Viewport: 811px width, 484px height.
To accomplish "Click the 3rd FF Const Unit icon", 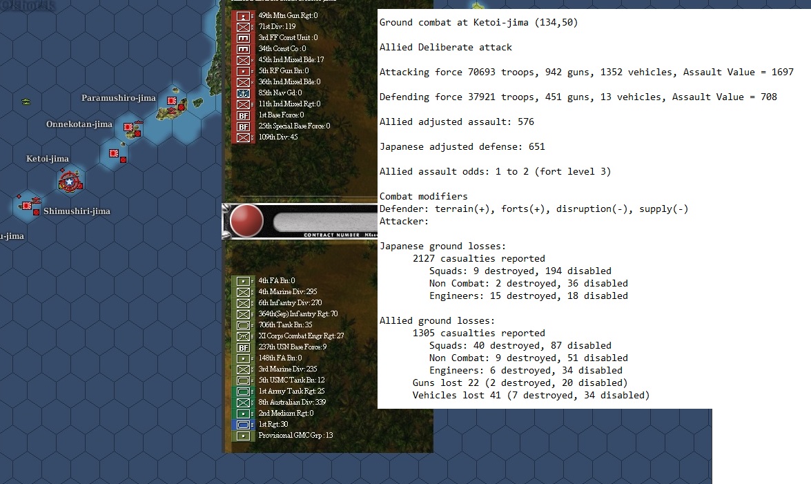I will pos(243,38).
